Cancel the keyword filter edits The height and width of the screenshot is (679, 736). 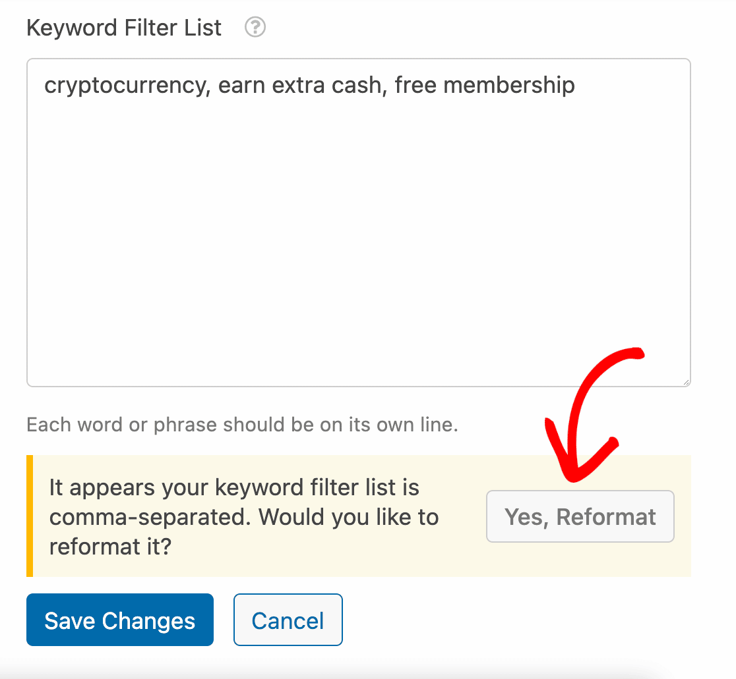(288, 620)
